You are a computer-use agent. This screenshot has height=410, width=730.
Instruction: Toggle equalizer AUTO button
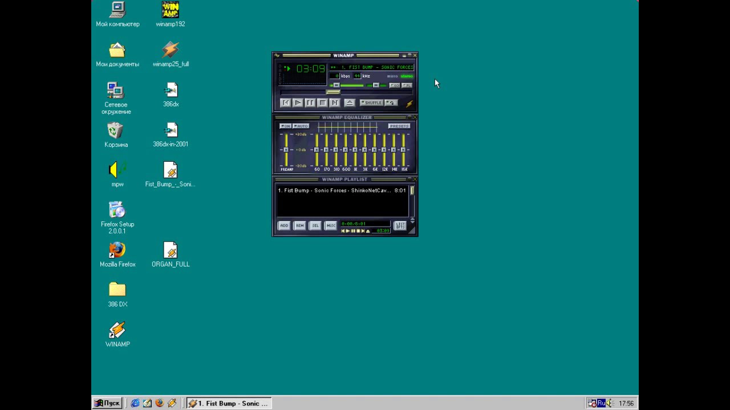tap(301, 126)
